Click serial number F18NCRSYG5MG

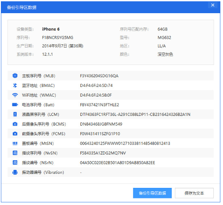coord(58,38)
